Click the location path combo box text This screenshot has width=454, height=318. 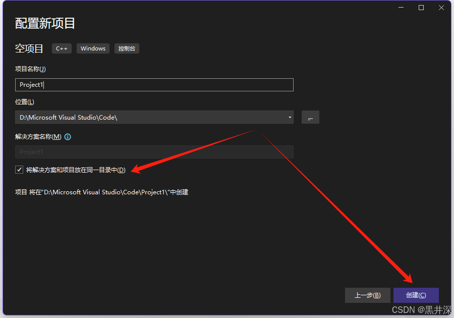[68, 117]
